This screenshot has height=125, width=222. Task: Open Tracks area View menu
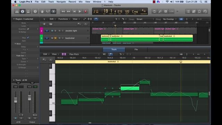pos(76,19)
